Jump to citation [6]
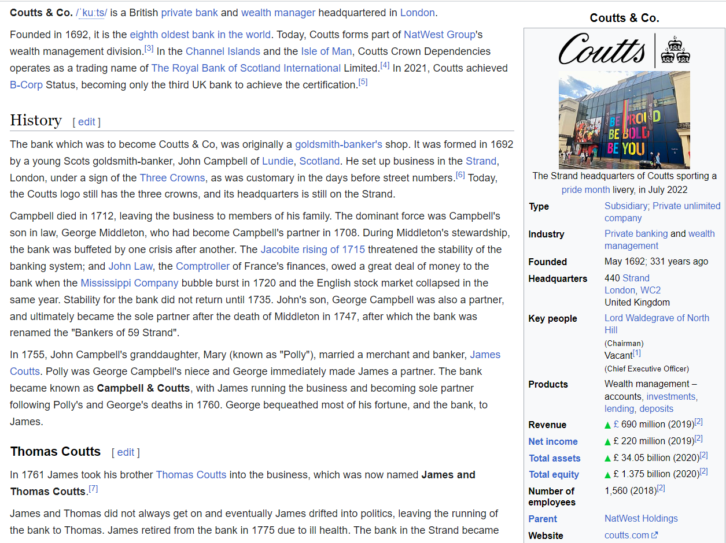Image resolution: width=726 pixels, height=543 pixels. [460, 174]
